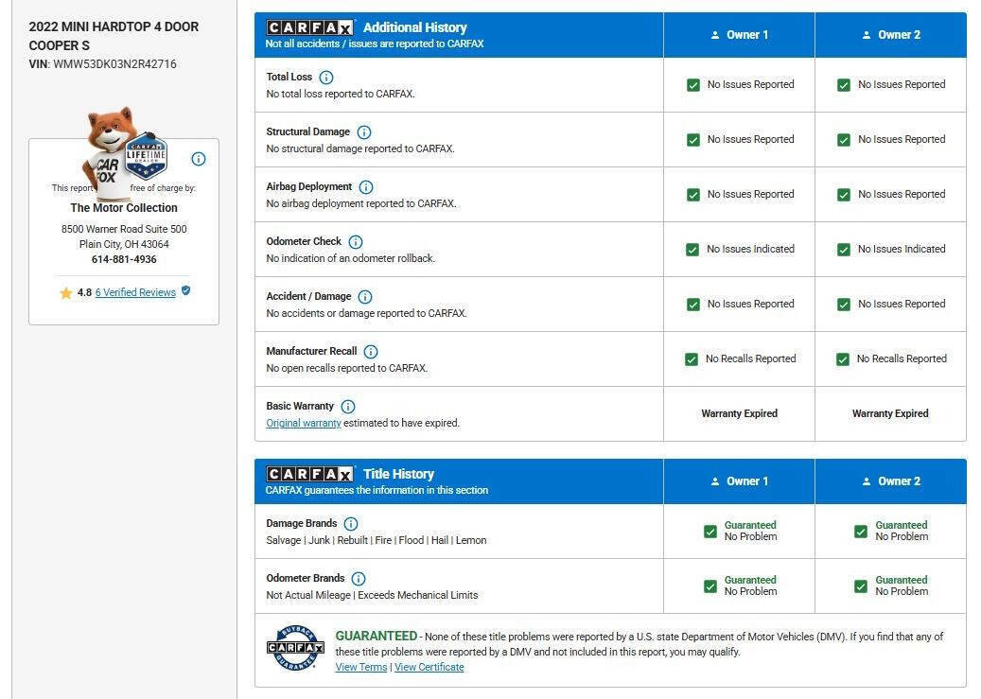This screenshot has height=699, width=981.
Task: Click the CARFAX Buyback Guarantee badge
Action: 295,648
